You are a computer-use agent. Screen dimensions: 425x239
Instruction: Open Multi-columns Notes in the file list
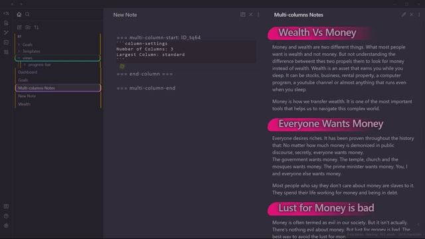click(58, 88)
